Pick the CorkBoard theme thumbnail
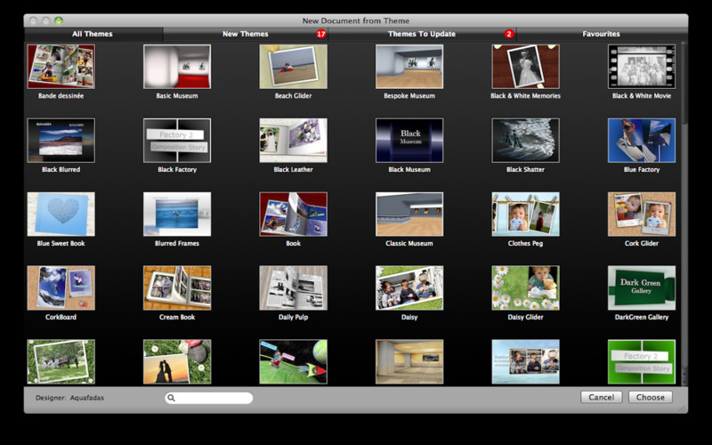This screenshot has width=712, height=445. coord(61,287)
